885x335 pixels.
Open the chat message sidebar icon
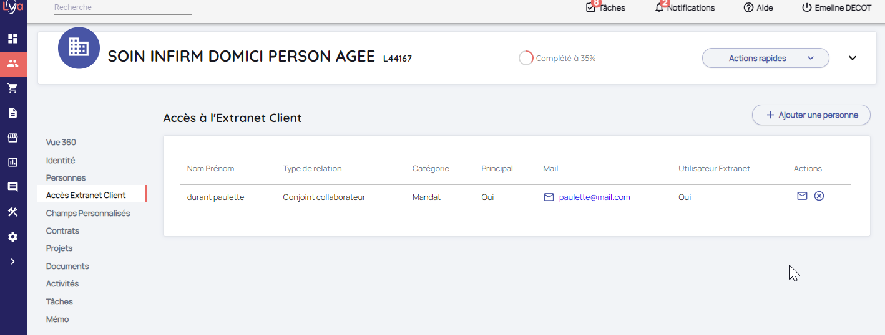(12, 187)
